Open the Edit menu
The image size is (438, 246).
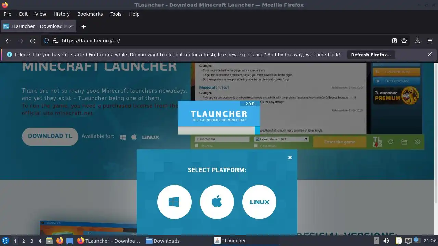point(23,14)
